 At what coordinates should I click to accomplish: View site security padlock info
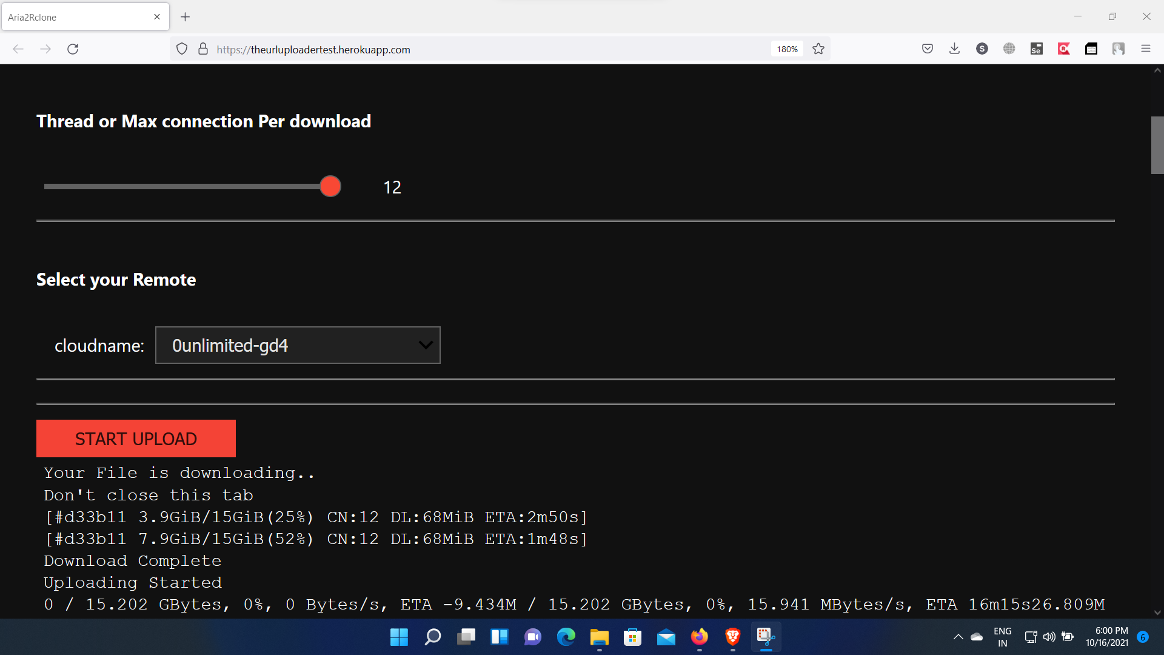coord(203,49)
